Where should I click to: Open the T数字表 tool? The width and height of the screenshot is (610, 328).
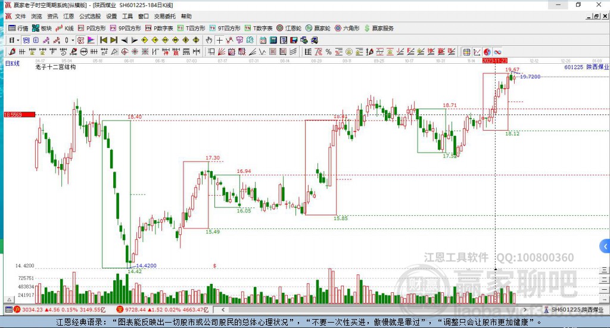pos(259,28)
